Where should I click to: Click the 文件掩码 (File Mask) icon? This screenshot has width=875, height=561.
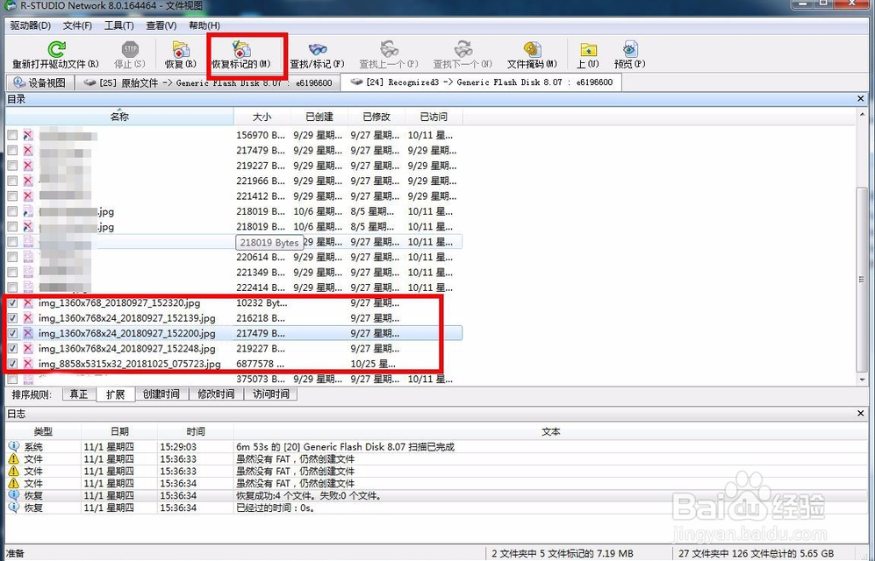click(532, 51)
